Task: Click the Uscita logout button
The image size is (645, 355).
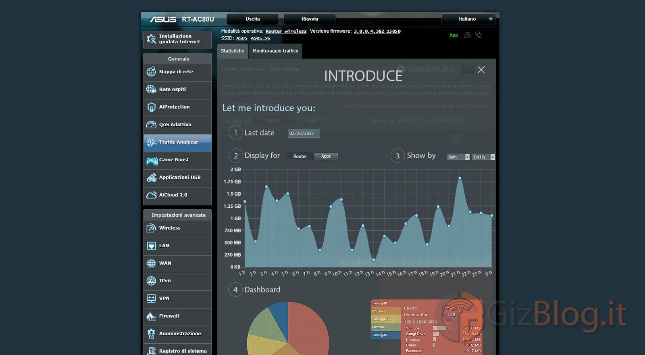Action: pyautogui.click(x=253, y=19)
